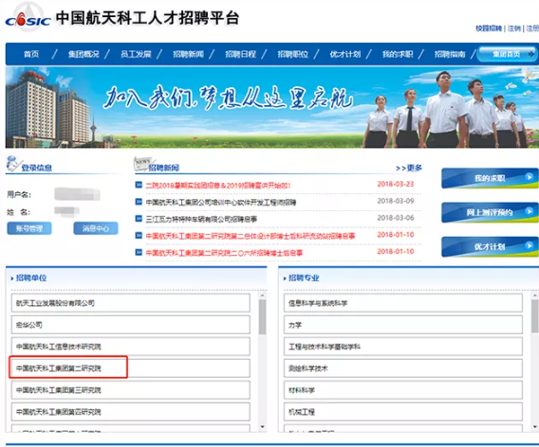Open news 二院2018暑期实践团招募
The width and height of the screenshot is (539, 447).
(218, 186)
